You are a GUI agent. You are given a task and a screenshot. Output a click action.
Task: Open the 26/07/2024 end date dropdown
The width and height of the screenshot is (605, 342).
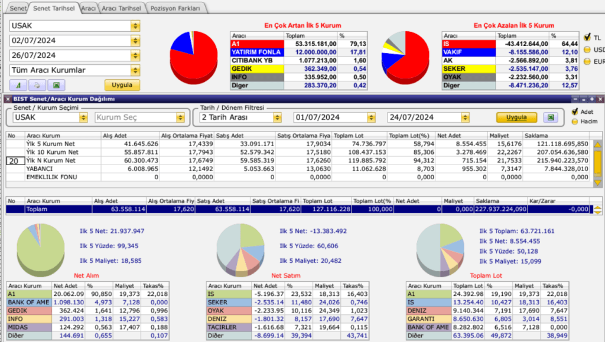tap(135, 55)
